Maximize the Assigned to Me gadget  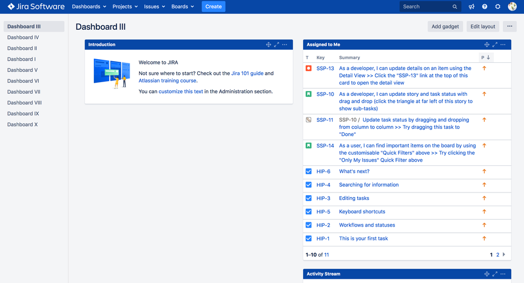click(x=495, y=44)
